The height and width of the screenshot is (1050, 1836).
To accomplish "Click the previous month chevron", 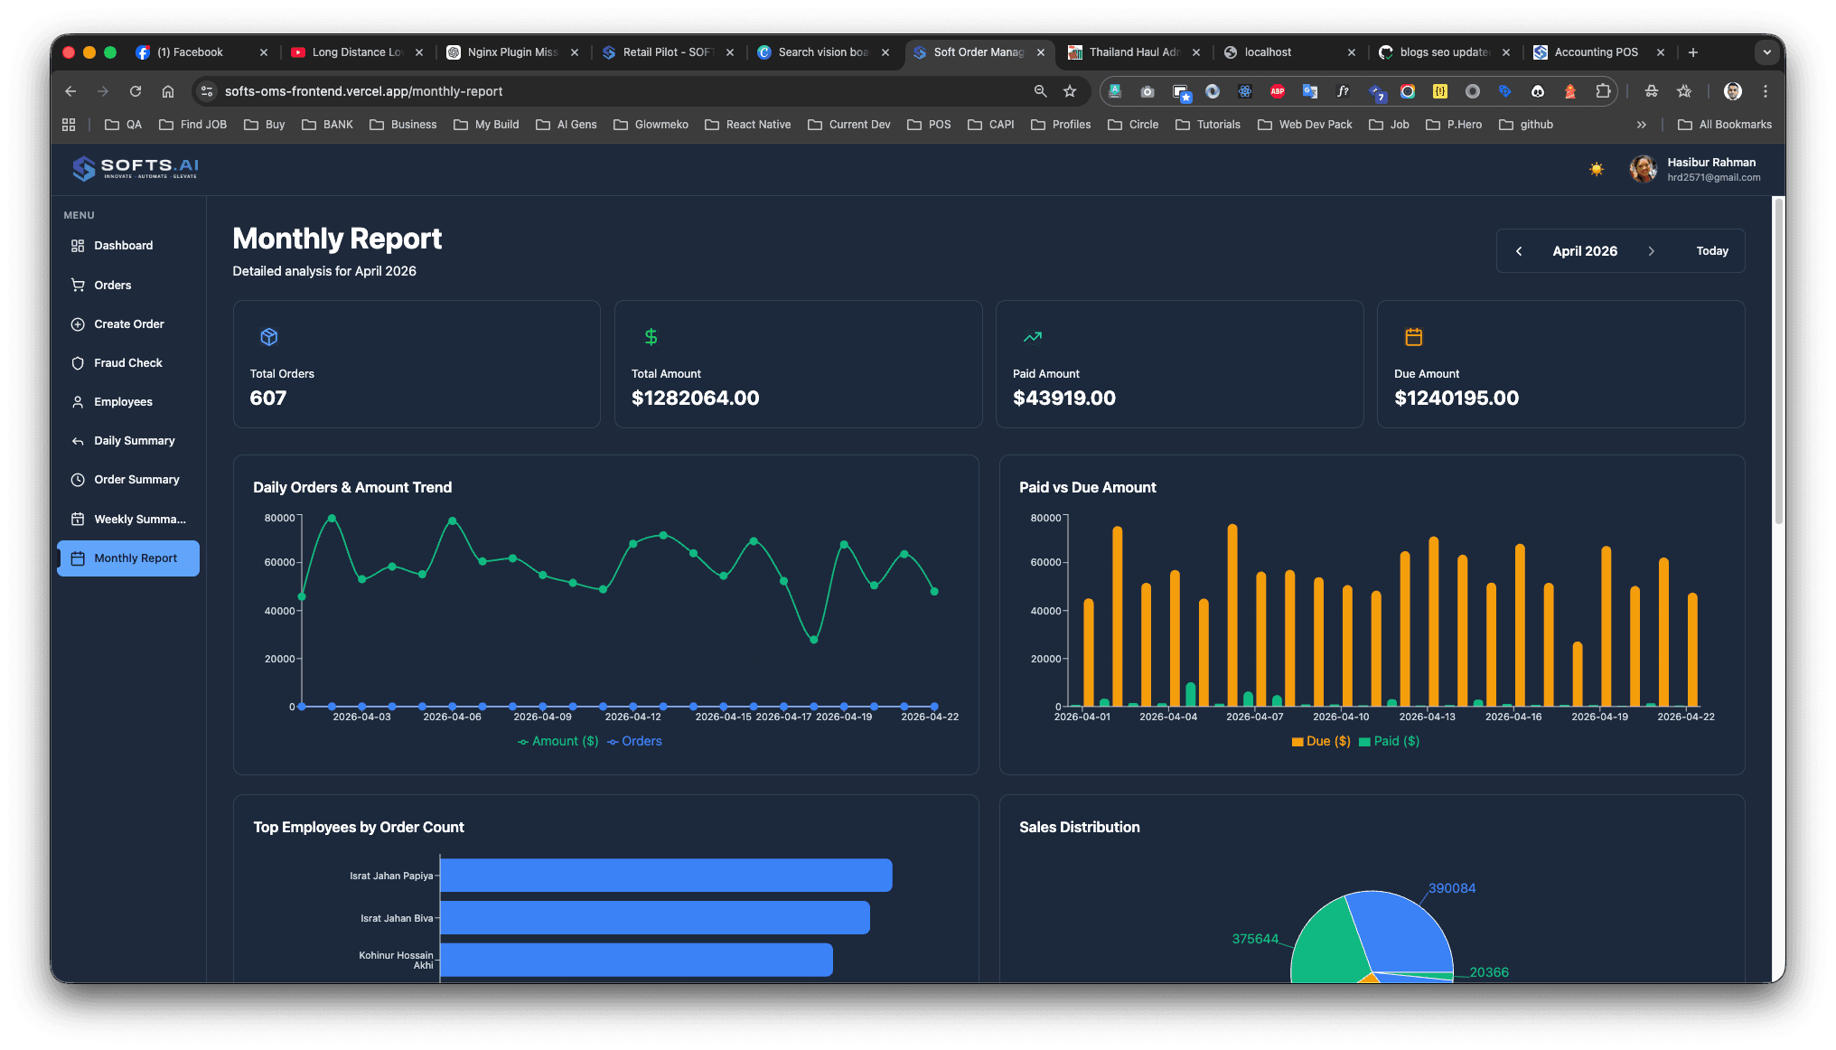I will (1519, 250).
